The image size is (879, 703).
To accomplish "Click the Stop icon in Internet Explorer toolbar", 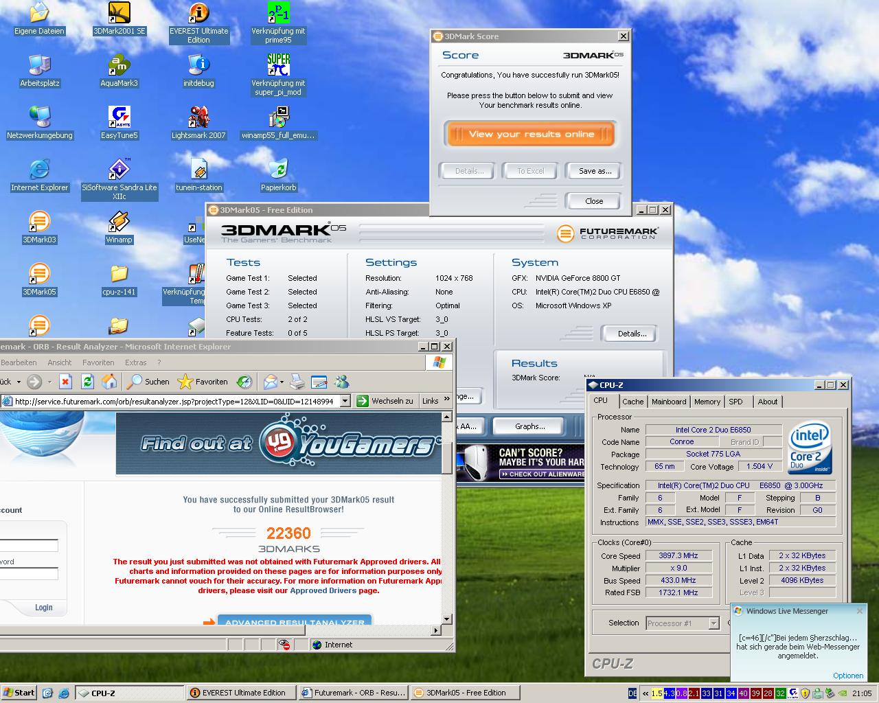I will pos(65,382).
